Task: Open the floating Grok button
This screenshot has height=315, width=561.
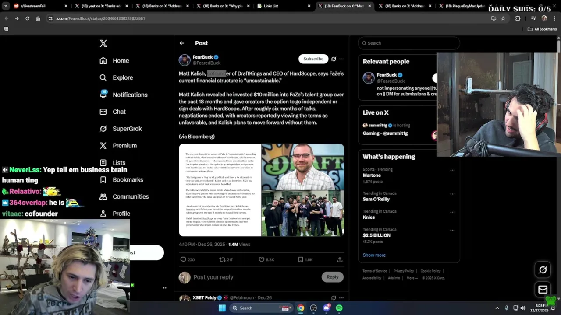Action: [543, 270]
